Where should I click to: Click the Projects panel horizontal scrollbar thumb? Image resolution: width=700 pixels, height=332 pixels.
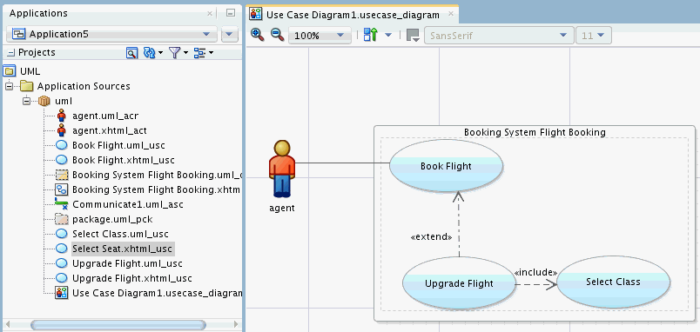click(118, 324)
